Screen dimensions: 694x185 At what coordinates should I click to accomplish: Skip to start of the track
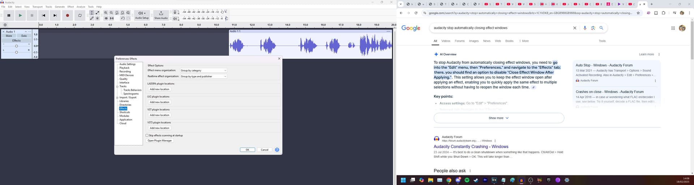(44, 15)
